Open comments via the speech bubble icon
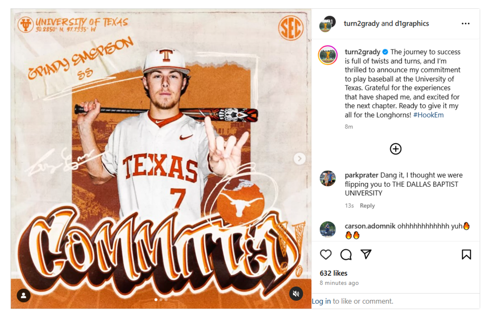This screenshot has height=312, width=486. pos(346,254)
